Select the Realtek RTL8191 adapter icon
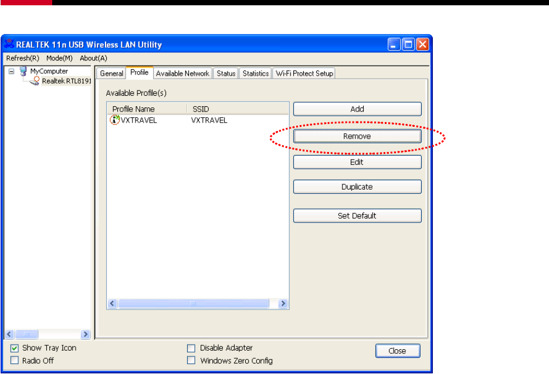The image size is (549, 374). [x=34, y=82]
